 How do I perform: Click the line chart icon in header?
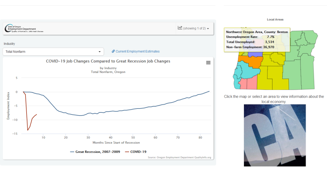pyautogui.click(x=180, y=28)
